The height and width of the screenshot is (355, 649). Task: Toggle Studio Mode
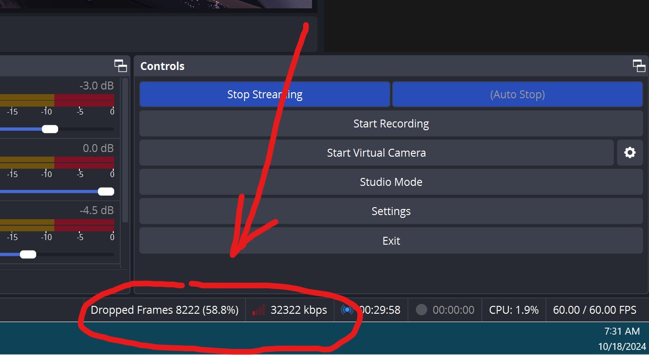(x=391, y=182)
